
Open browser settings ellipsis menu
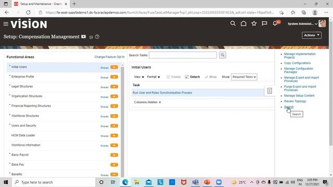point(326,12)
